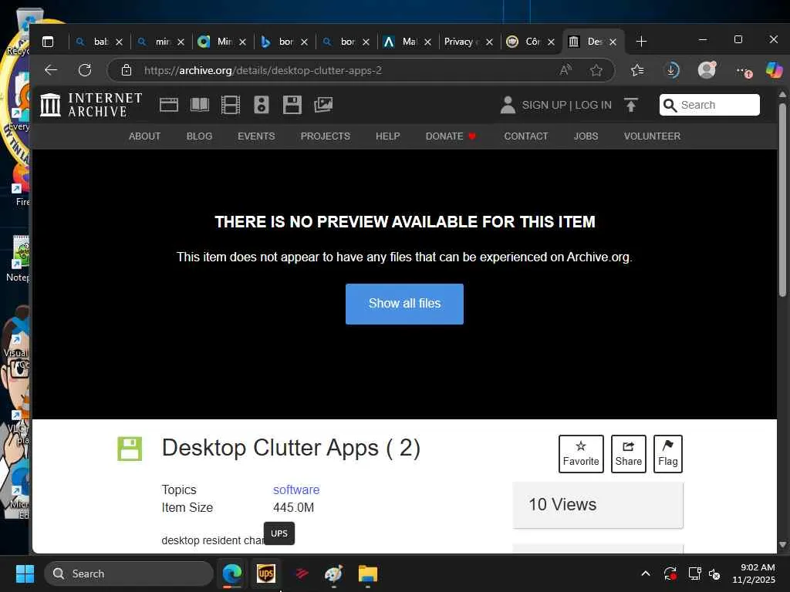Screen dimensions: 790x592
Task: Open the Audio speaker icon
Action: pyautogui.click(x=262, y=105)
